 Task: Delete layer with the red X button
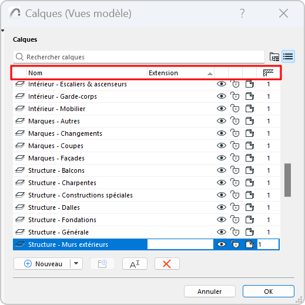(167, 264)
